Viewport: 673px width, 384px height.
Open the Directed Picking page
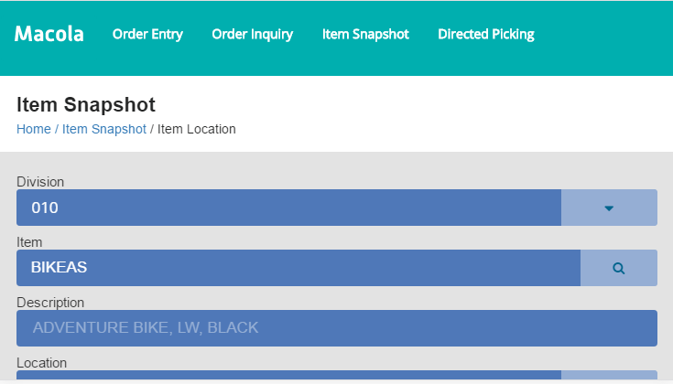point(486,35)
